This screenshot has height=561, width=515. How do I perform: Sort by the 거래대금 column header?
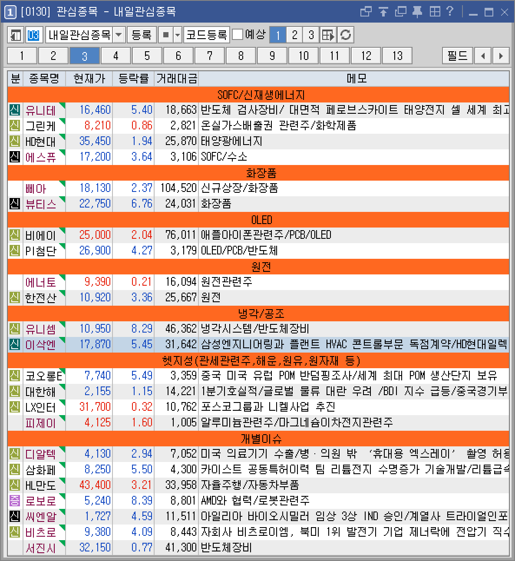click(x=176, y=79)
